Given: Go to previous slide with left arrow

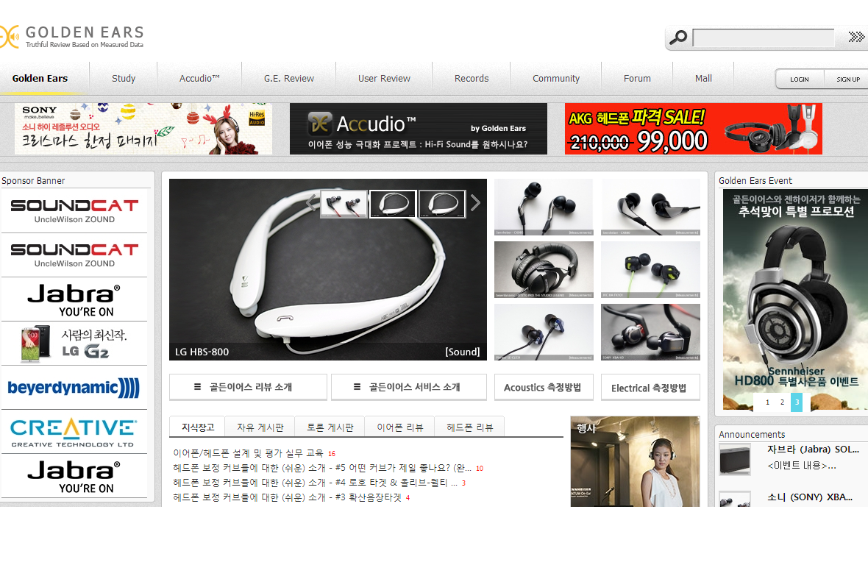Looking at the screenshot, I should [x=312, y=202].
